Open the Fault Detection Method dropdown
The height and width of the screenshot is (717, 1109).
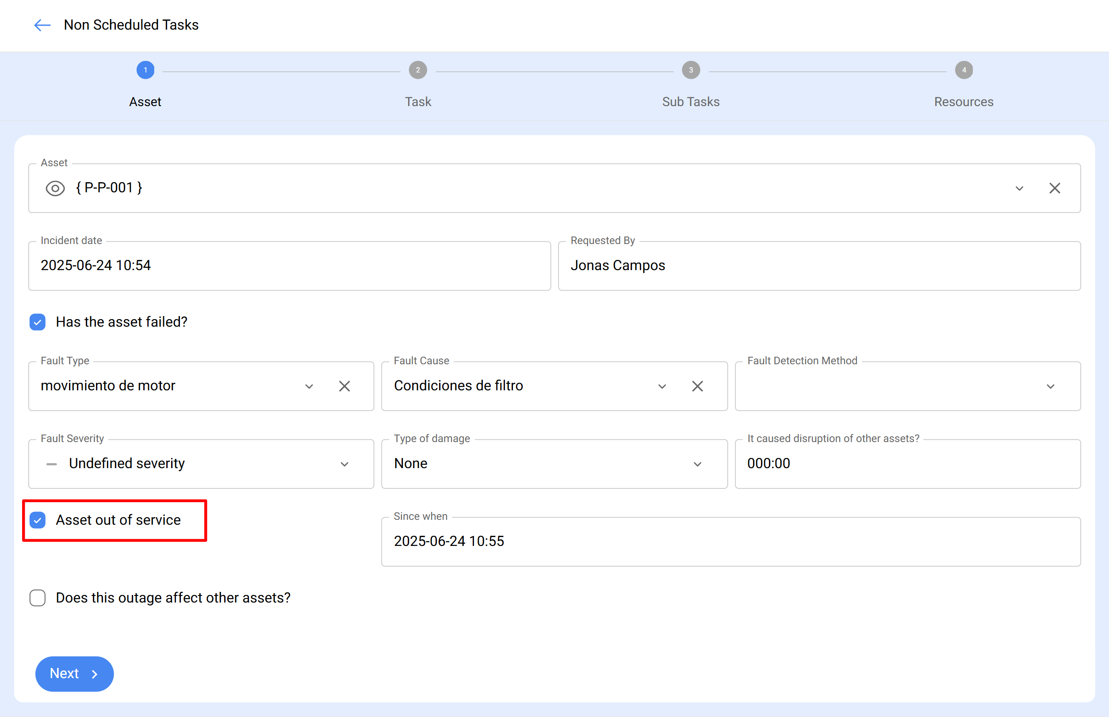click(1050, 386)
